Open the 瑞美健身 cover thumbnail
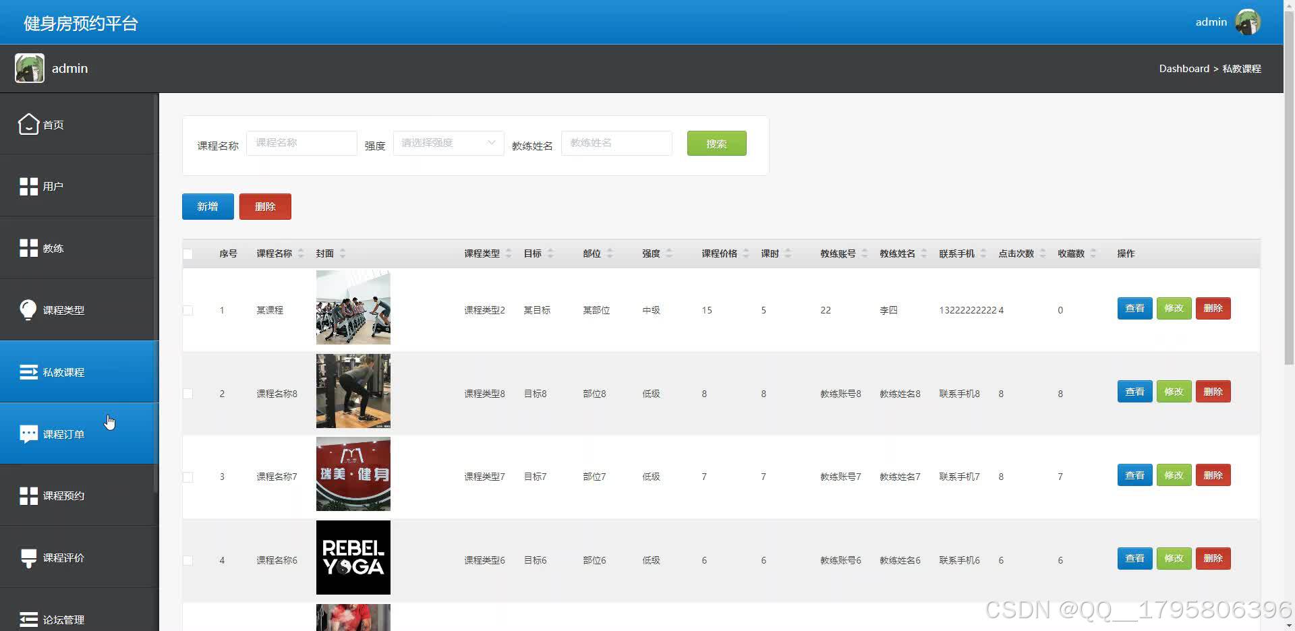 (353, 474)
